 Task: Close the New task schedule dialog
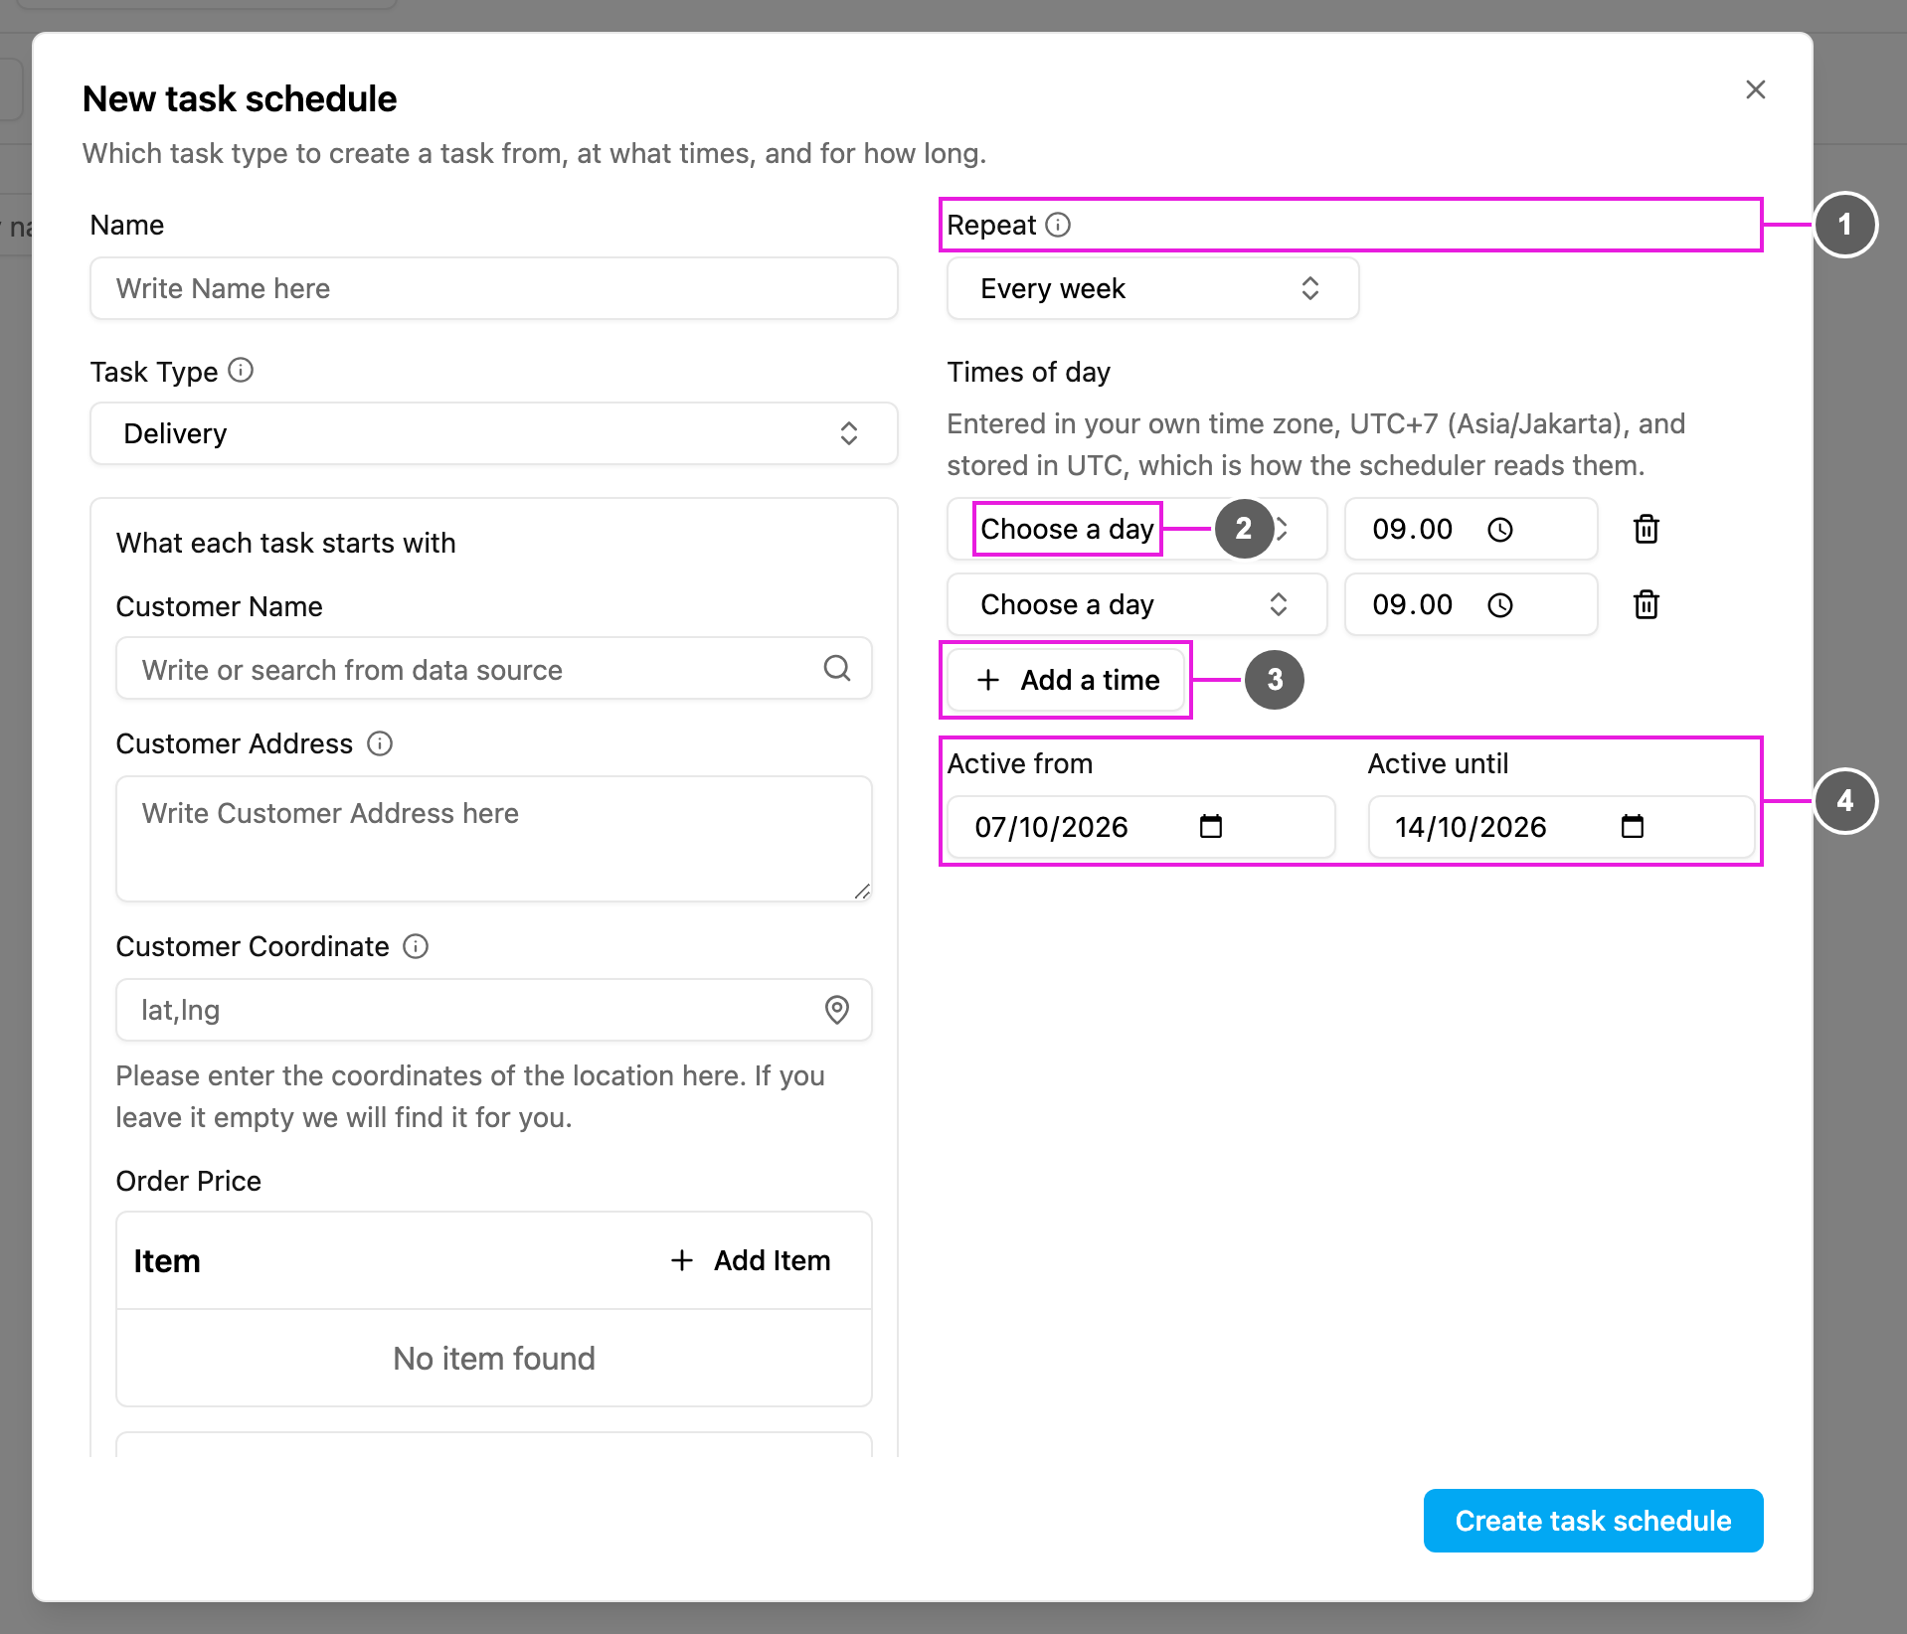point(1756,89)
